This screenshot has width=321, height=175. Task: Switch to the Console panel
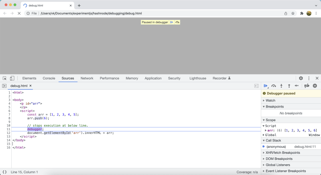coord(49,78)
